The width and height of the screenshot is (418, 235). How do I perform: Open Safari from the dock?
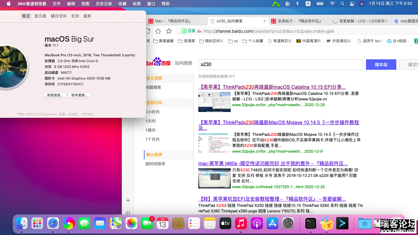53,224
